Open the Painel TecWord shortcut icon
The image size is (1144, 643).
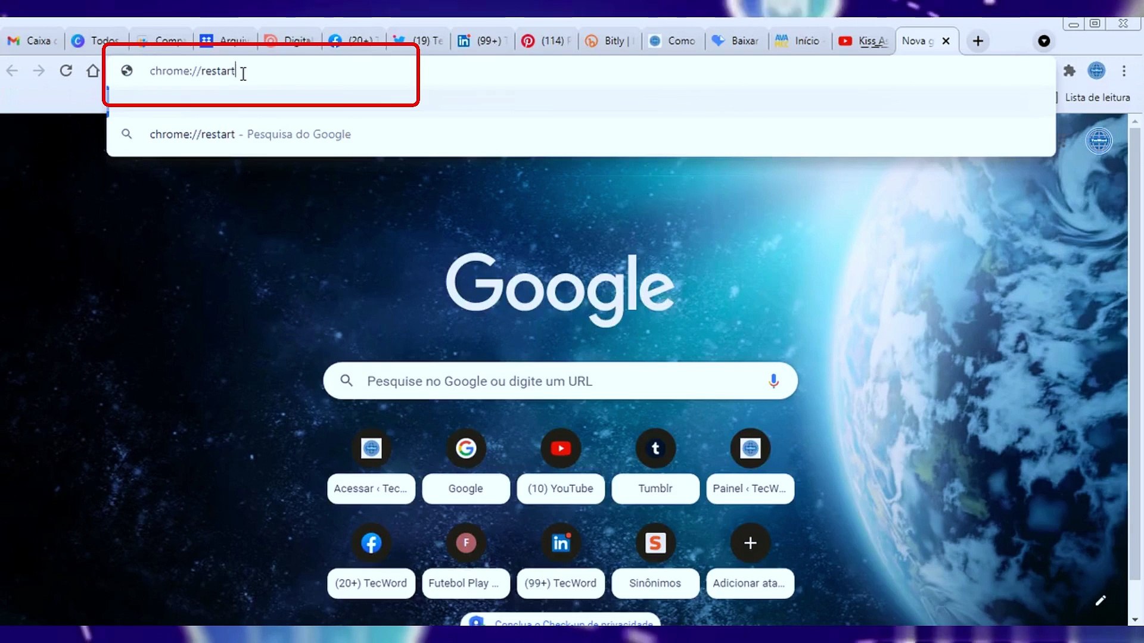coord(750,448)
